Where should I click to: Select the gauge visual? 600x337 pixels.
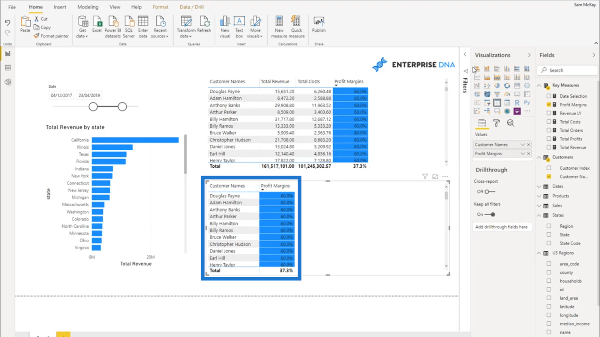[507, 94]
